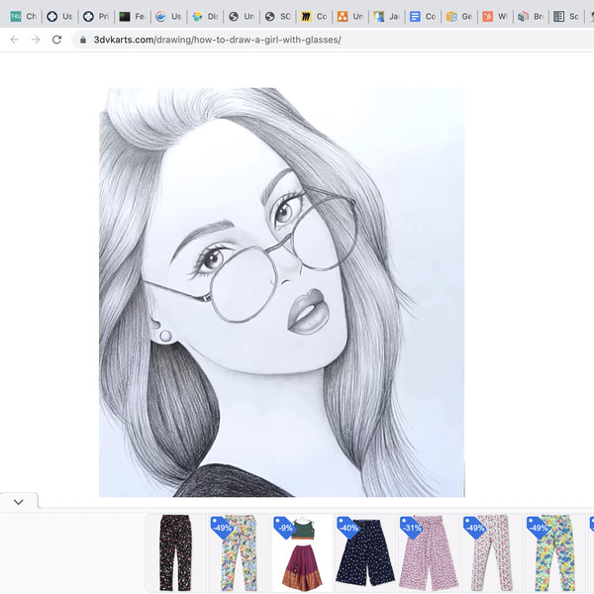Viewport: 594px width, 594px height.
Task: Open the pink palazzo pants -31% ad
Action: 428,552
